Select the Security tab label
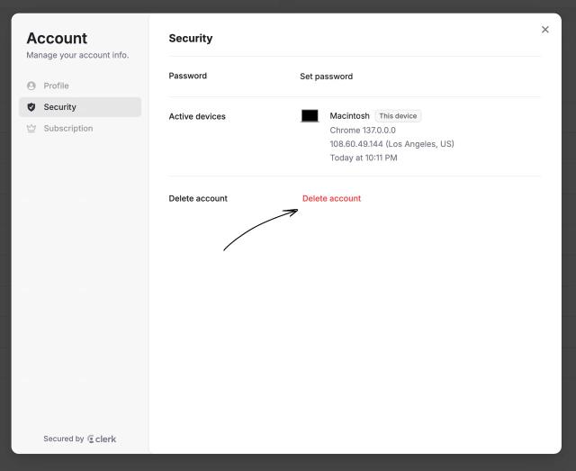This screenshot has height=471, width=576. [x=60, y=107]
